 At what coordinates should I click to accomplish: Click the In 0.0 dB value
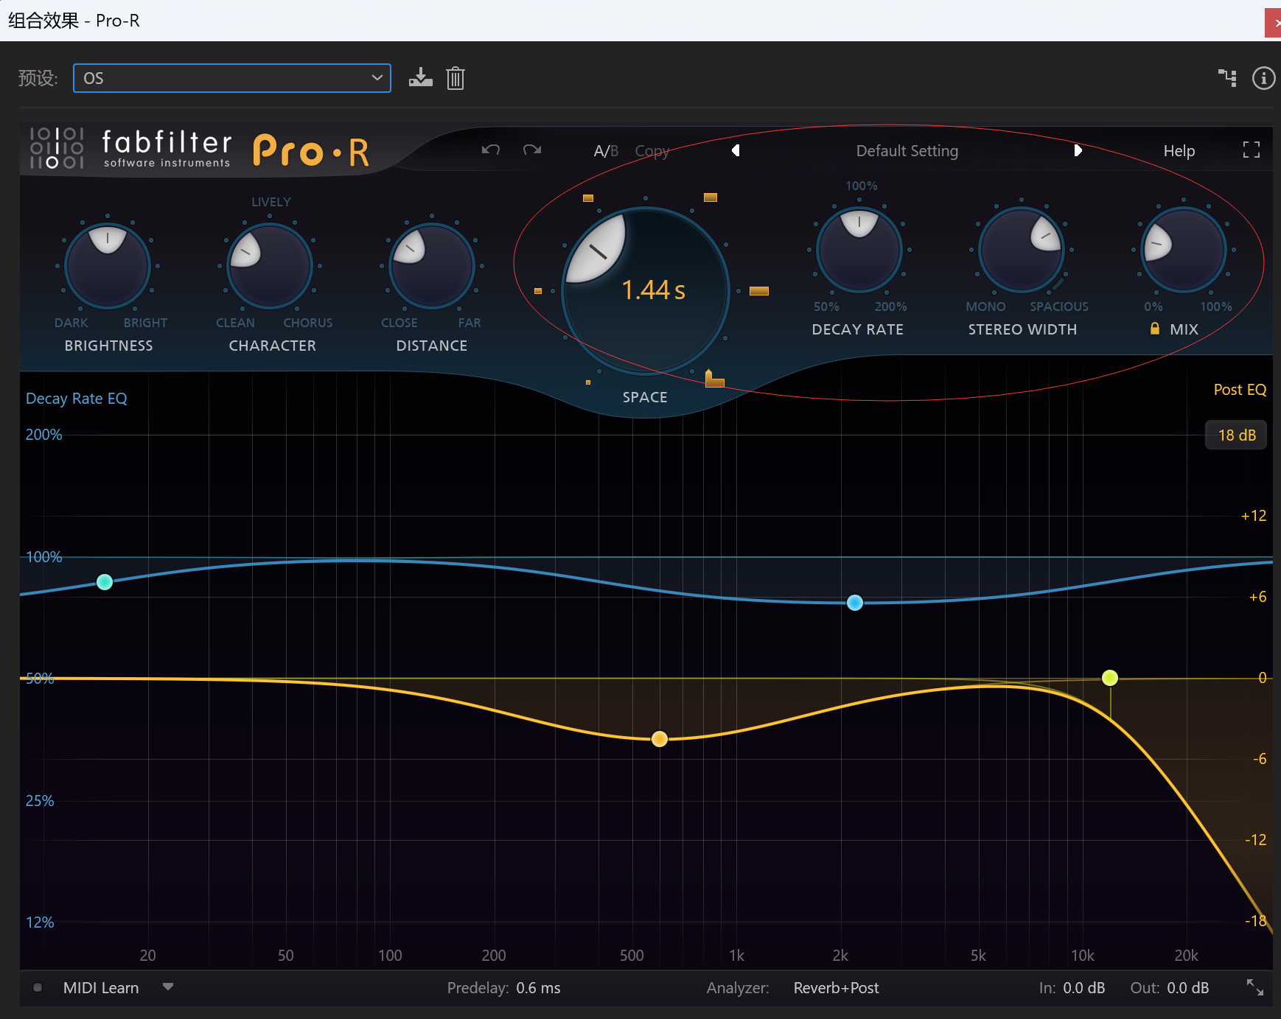pos(1083,988)
